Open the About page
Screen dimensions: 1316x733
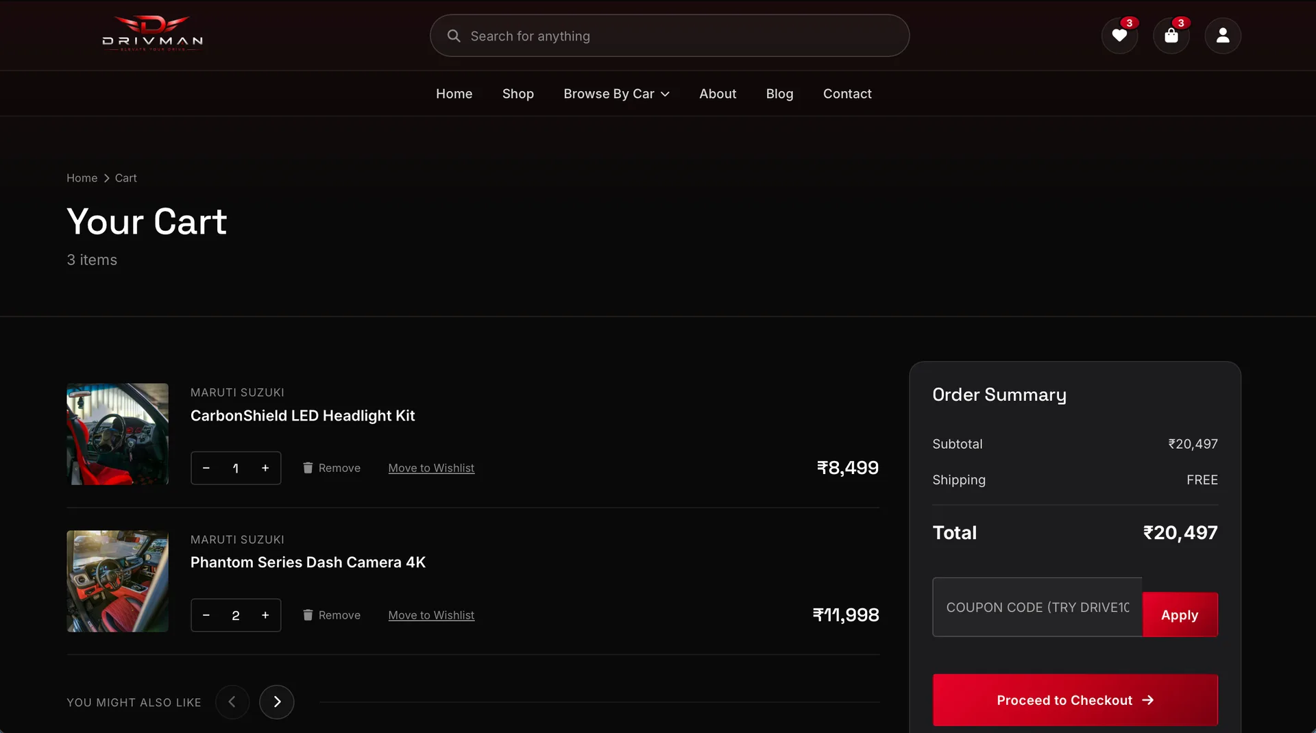[718, 94]
